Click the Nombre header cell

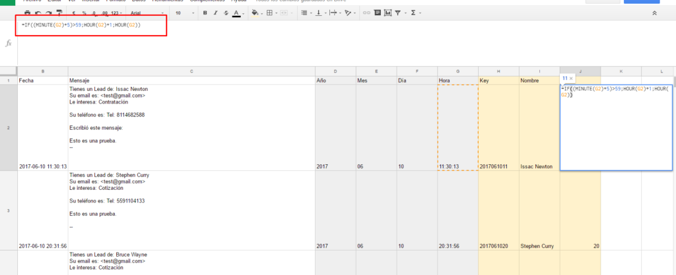tap(539, 80)
